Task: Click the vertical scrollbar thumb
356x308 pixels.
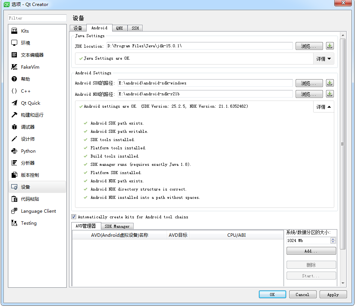Action: click(x=343, y=144)
